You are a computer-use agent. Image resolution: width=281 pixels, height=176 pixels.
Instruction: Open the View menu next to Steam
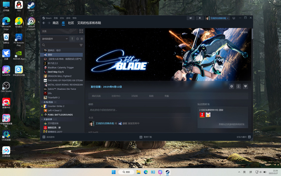[56, 18]
